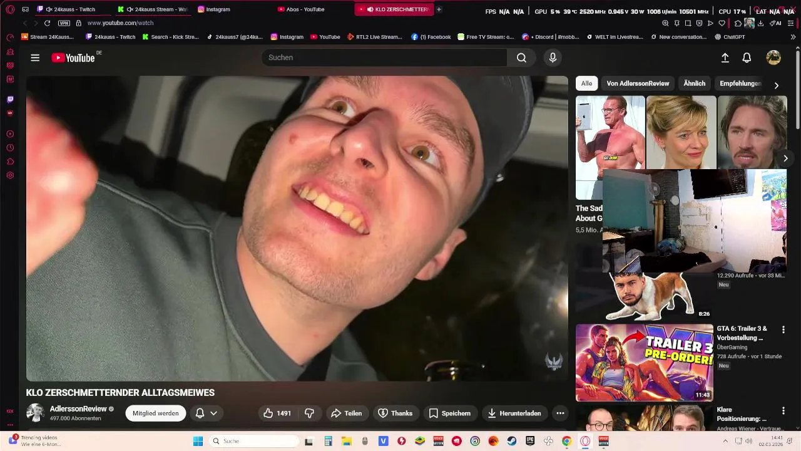
Task: Open options menu for Klare Positionierung video
Action: pos(783,411)
